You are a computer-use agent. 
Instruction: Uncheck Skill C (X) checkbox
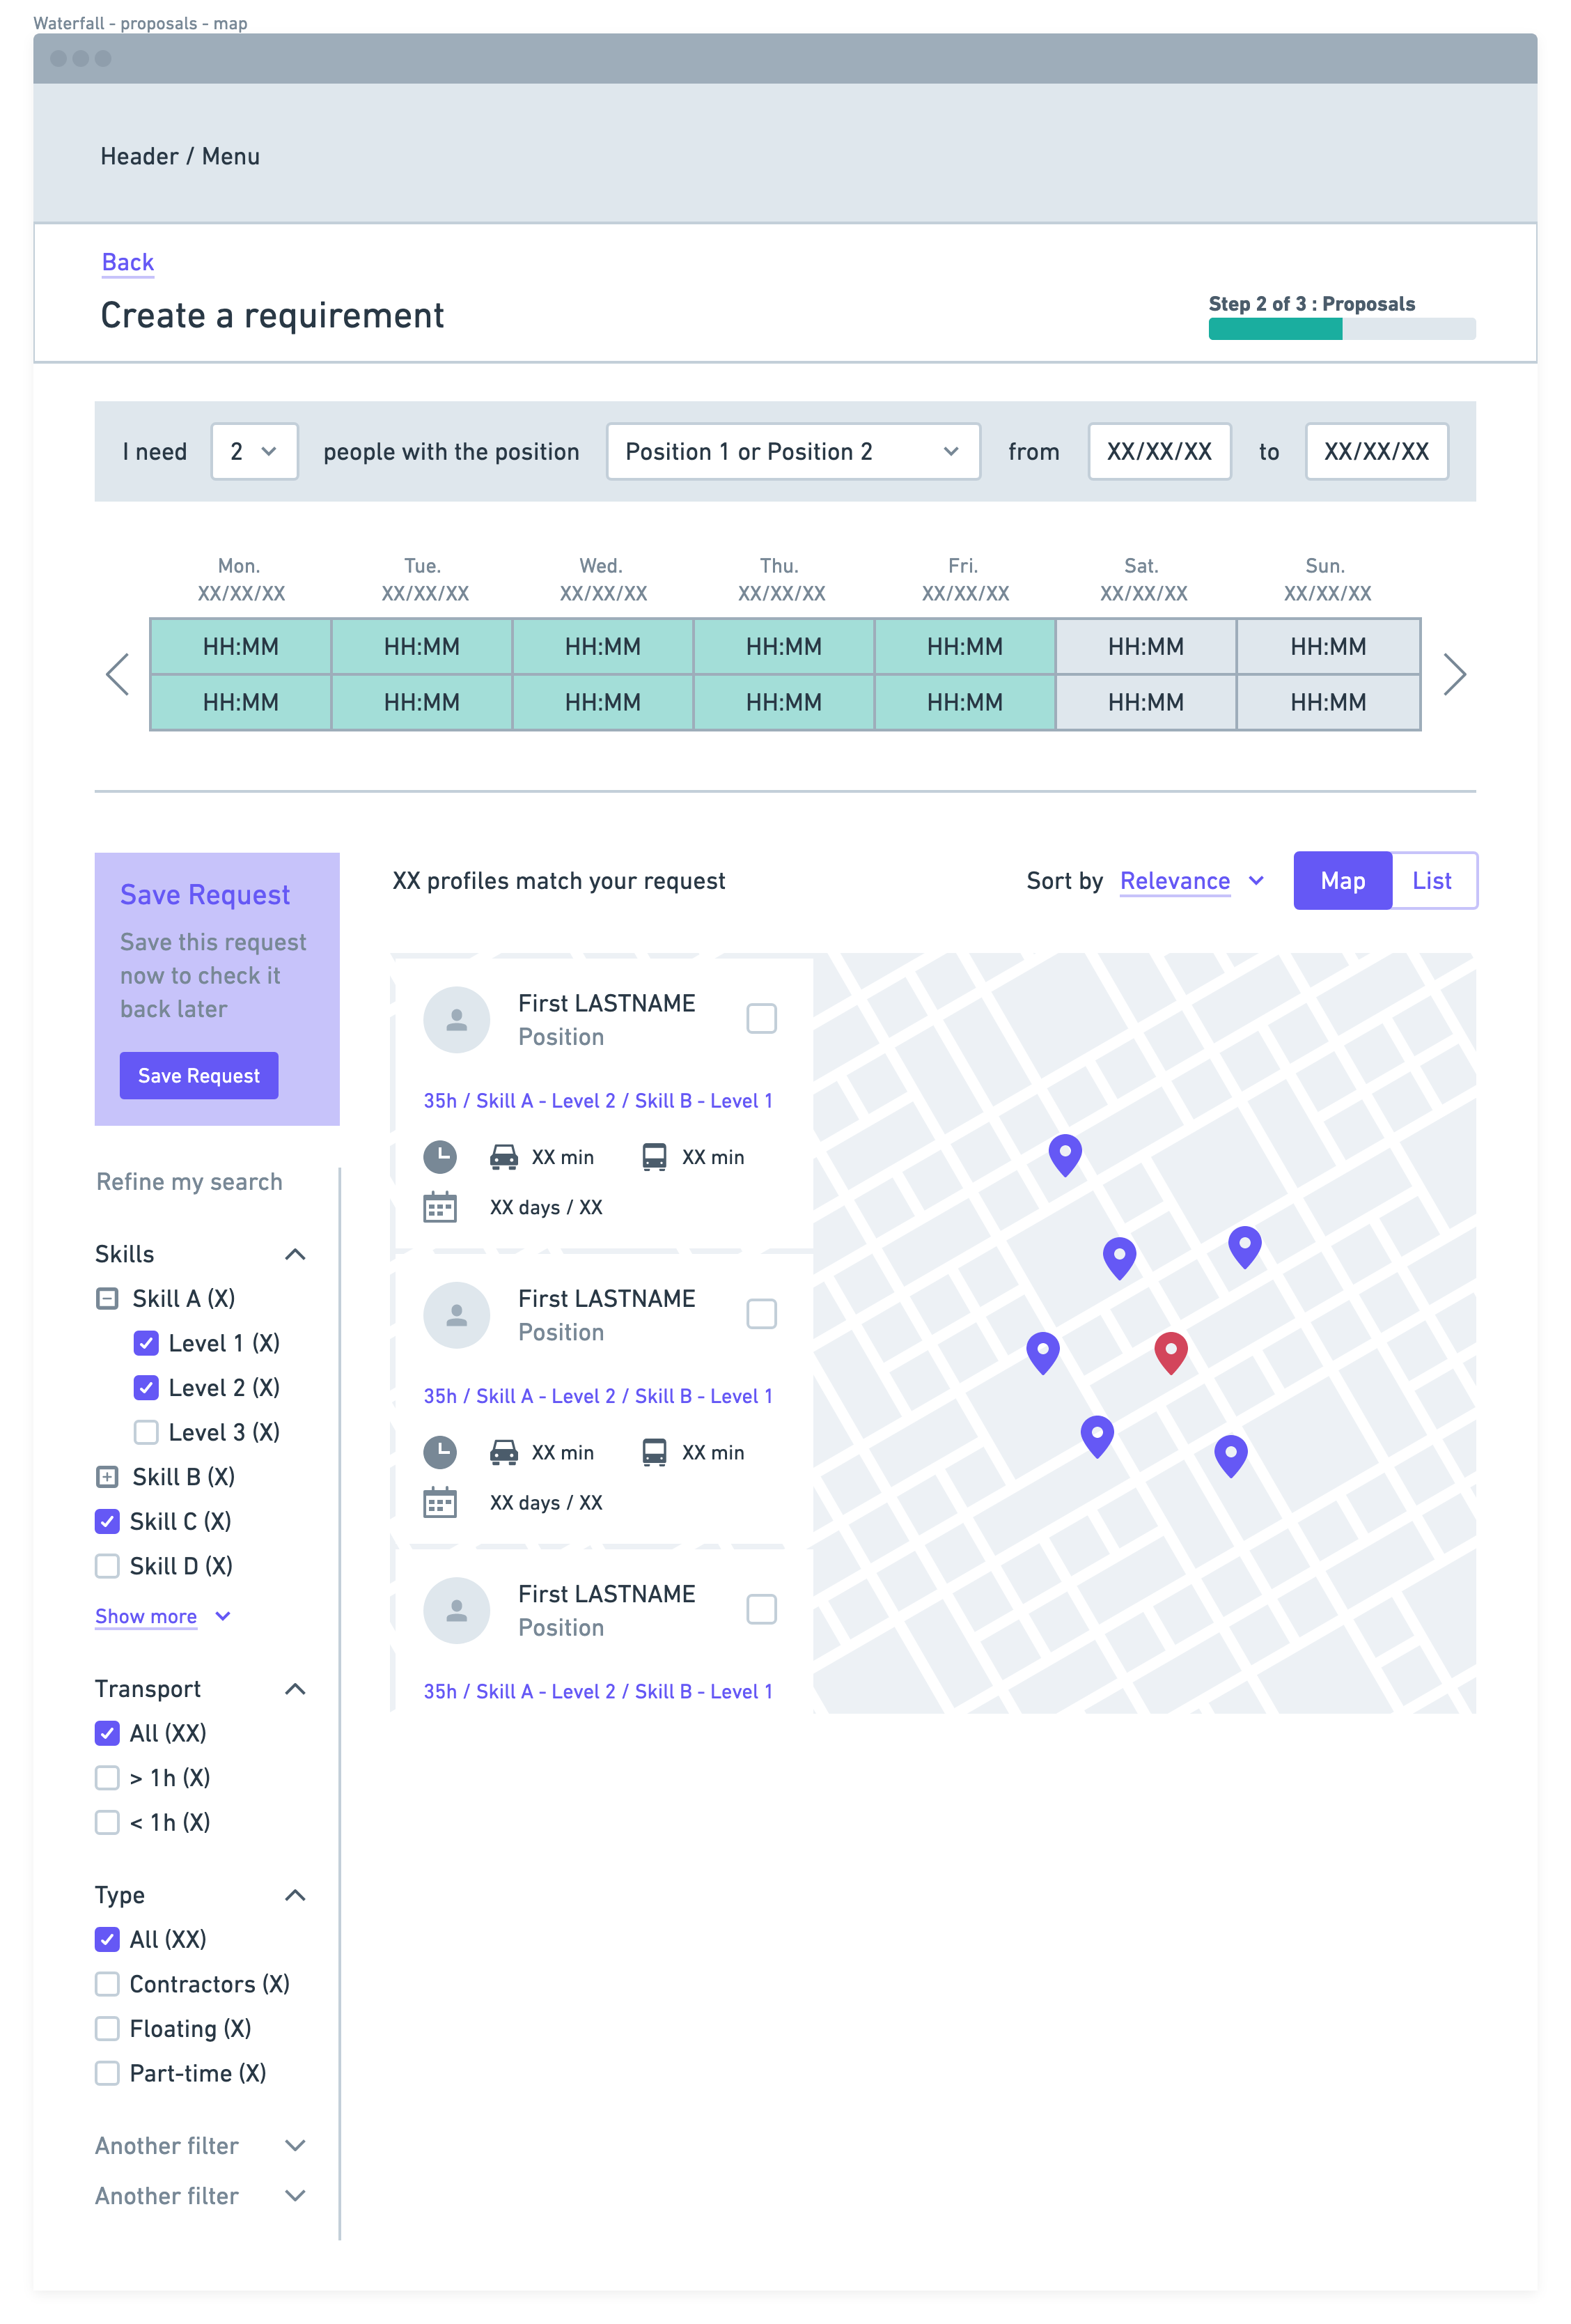point(107,1521)
